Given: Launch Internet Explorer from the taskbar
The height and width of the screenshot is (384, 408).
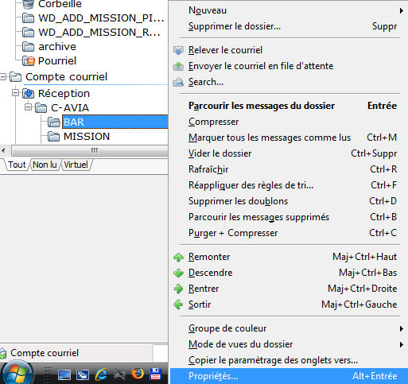Looking at the screenshot, I should pyautogui.click(x=101, y=374).
